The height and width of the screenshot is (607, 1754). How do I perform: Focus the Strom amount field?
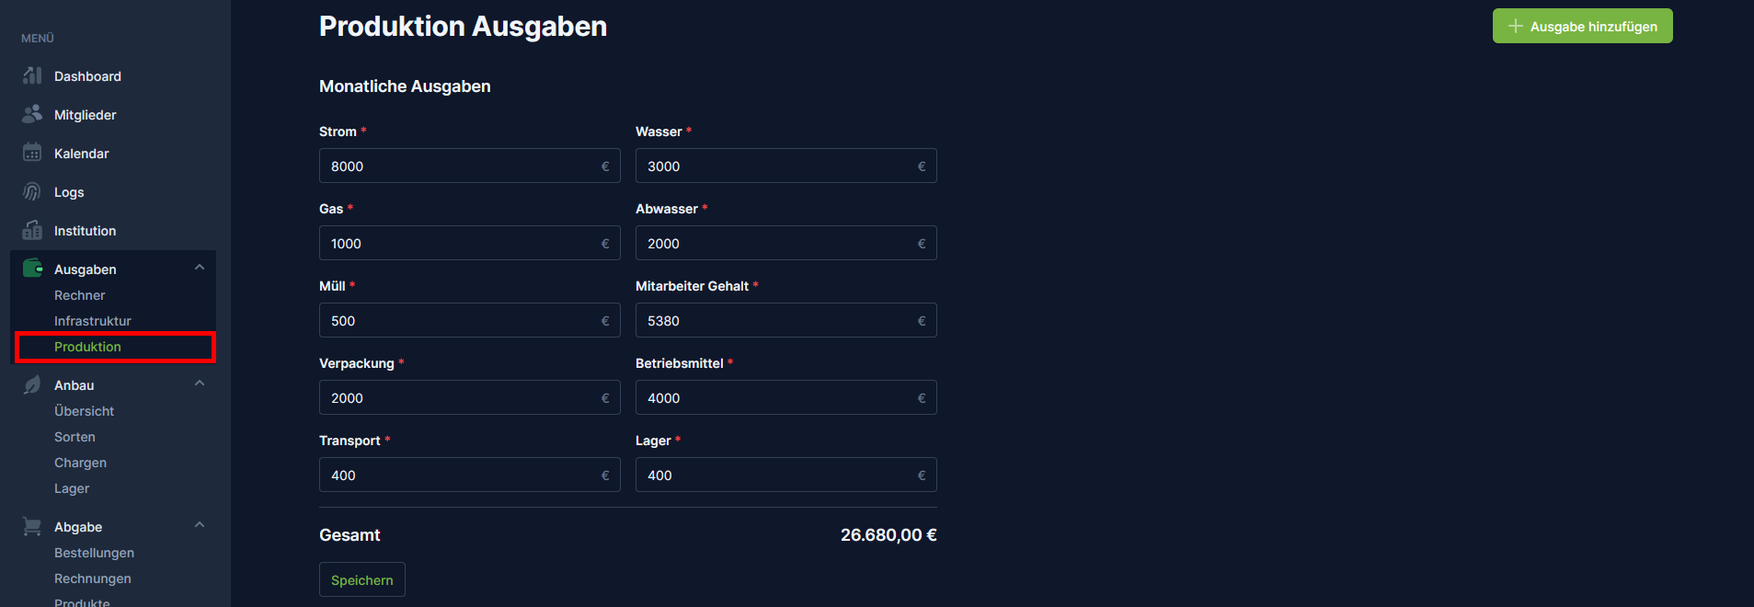click(460, 166)
